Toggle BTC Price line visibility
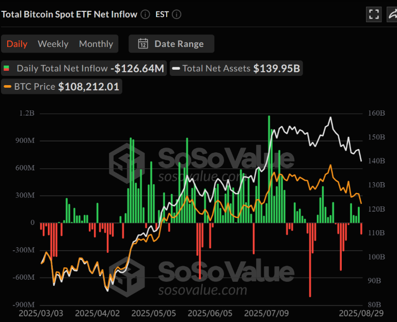This screenshot has width=397, height=322. click(x=62, y=87)
